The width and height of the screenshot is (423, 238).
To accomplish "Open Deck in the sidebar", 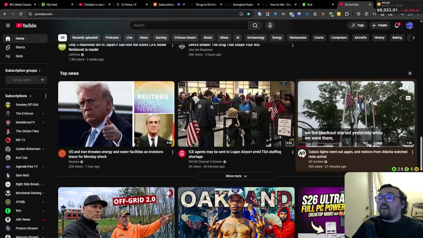I will click(19, 56).
